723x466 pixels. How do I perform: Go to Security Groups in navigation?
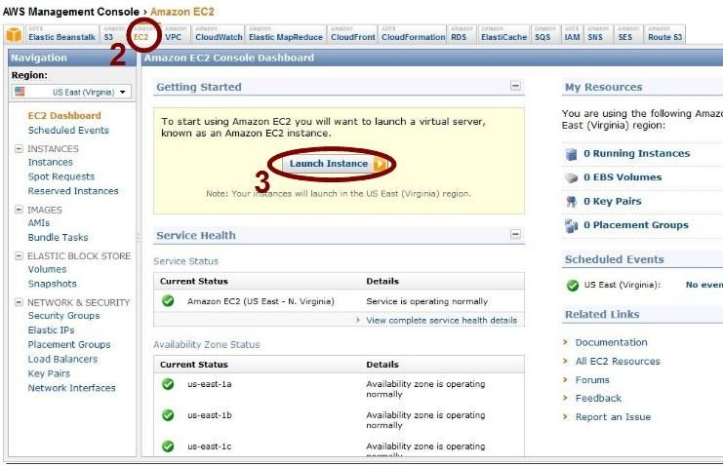click(x=63, y=316)
